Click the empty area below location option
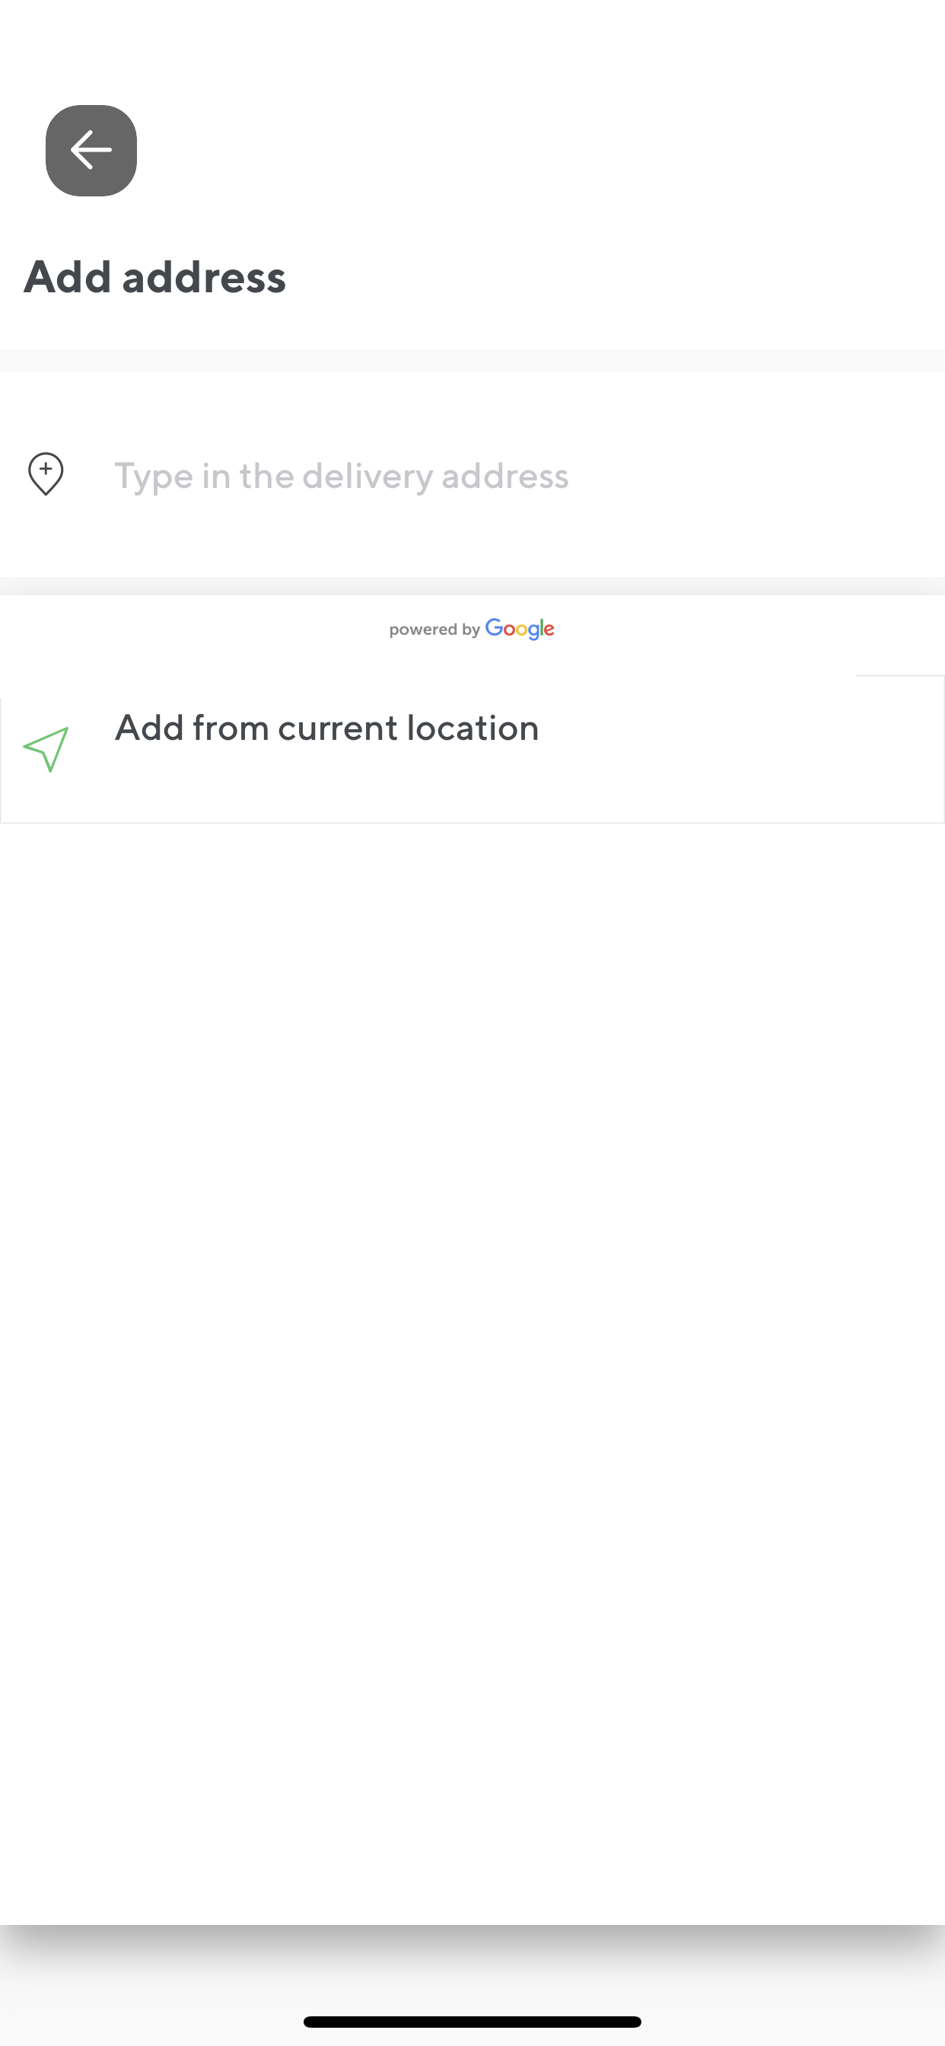This screenshot has width=945, height=2046. click(473, 1350)
